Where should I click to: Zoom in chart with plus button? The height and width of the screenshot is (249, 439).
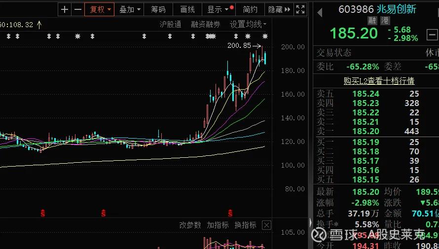coord(65,10)
